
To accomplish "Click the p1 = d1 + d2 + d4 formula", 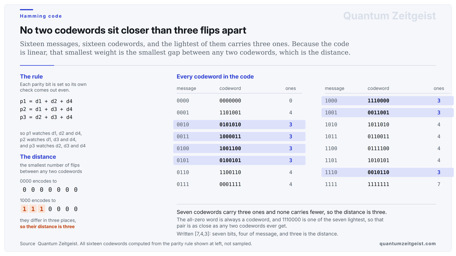I will [46, 101].
